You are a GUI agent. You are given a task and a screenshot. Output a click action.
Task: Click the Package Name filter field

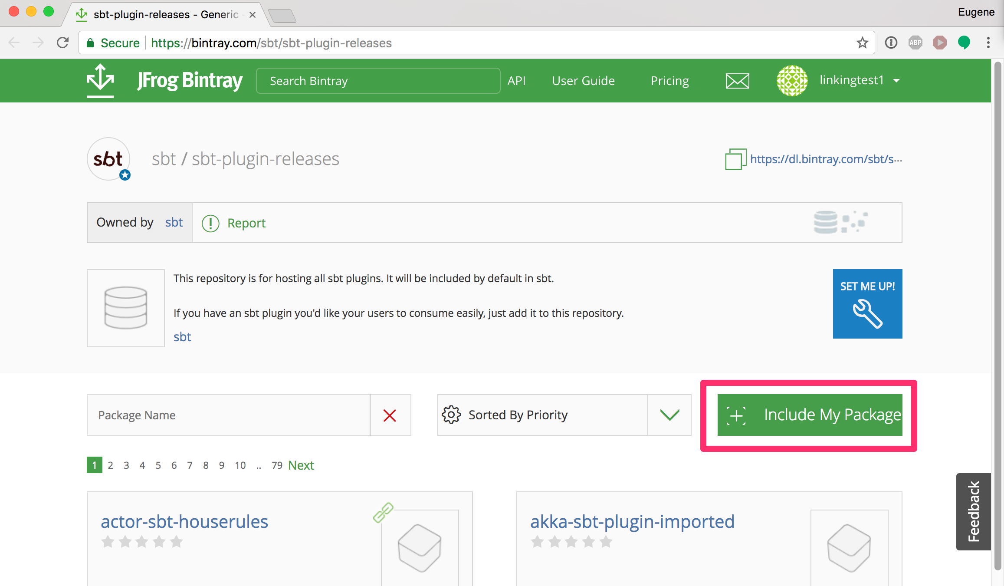click(x=229, y=415)
